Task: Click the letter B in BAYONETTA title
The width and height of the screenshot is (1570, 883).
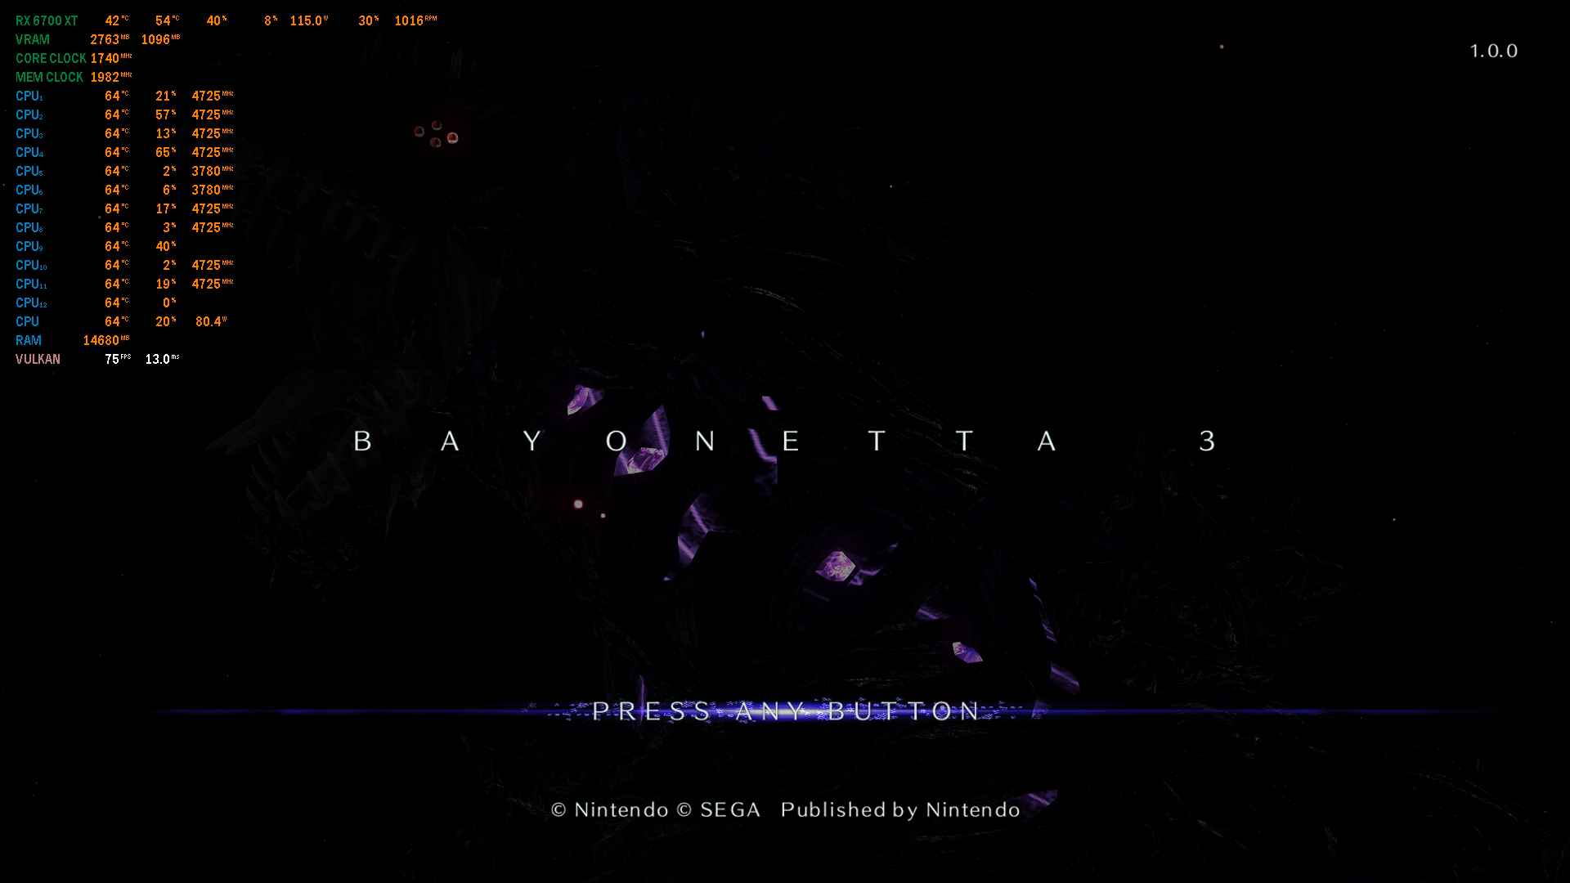Action: 362,441
